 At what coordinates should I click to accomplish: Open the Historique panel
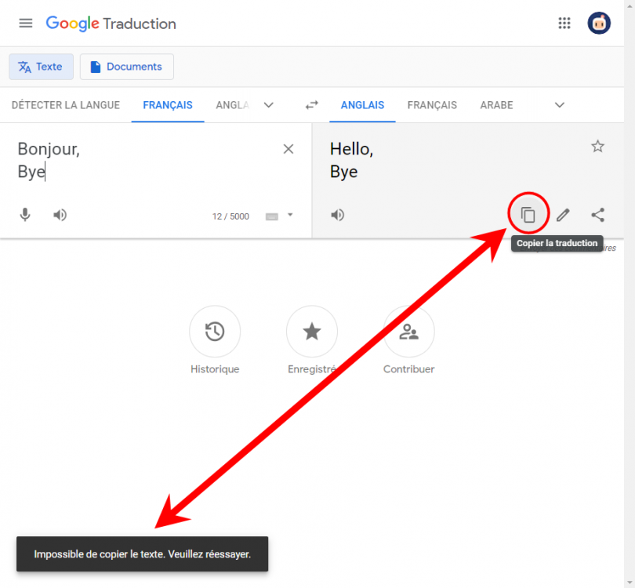click(x=215, y=332)
